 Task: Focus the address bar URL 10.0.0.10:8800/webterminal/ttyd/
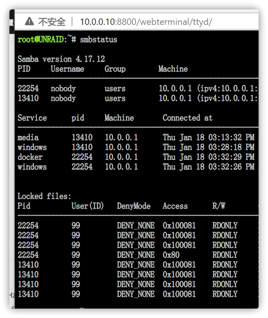pos(146,22)
